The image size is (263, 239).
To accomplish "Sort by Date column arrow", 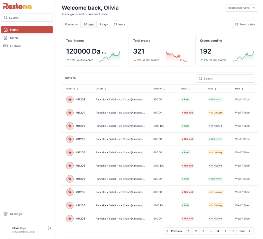I will coord(243,89).
